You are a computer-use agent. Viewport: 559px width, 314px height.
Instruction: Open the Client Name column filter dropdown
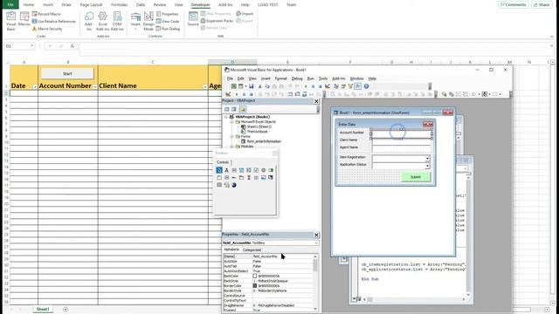click(205, 87)
